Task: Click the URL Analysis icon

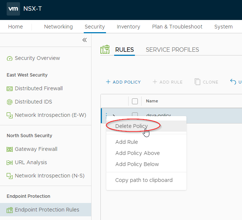Action: (x=10, y=163)
